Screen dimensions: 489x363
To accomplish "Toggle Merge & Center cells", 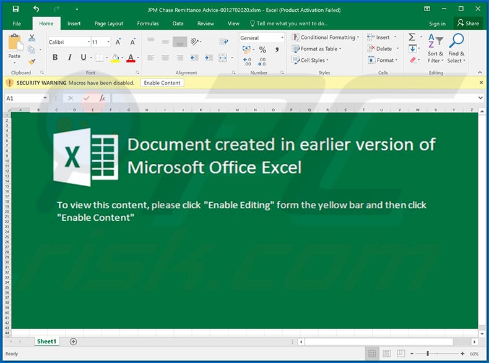I will pos(223,58).
